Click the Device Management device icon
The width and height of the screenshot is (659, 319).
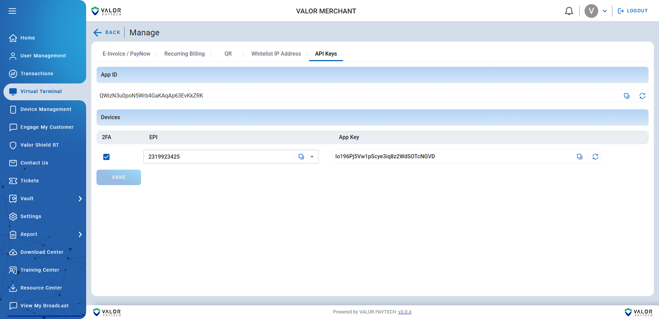point(13,109)
